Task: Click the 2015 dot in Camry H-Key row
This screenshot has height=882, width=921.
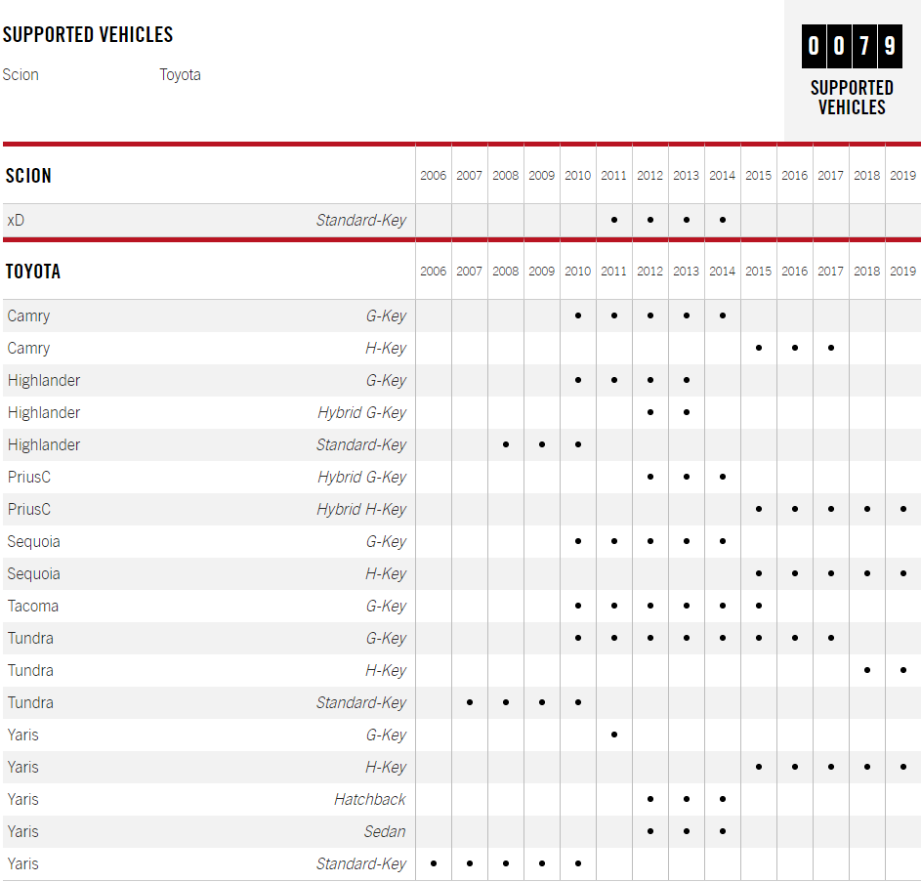Action: pos(759,348)
